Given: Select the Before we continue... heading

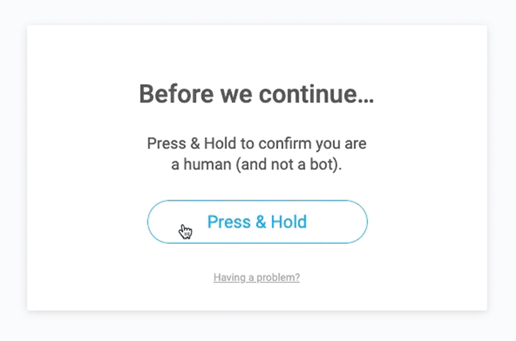Looking at the screenshot, I should point(257,94).
